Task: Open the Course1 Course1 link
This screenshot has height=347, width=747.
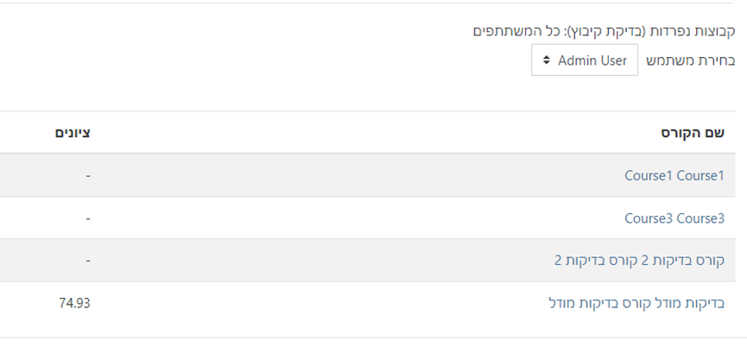Action: (674, 175)
